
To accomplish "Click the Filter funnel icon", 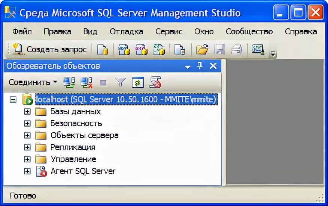I will (x=121, y=82).
